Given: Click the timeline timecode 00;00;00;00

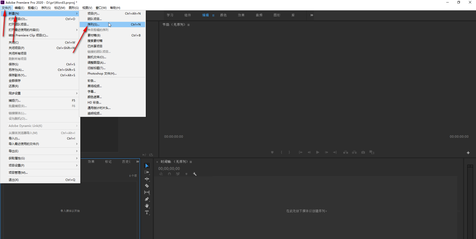Looking at the screenshot, I should coord(169,169).
